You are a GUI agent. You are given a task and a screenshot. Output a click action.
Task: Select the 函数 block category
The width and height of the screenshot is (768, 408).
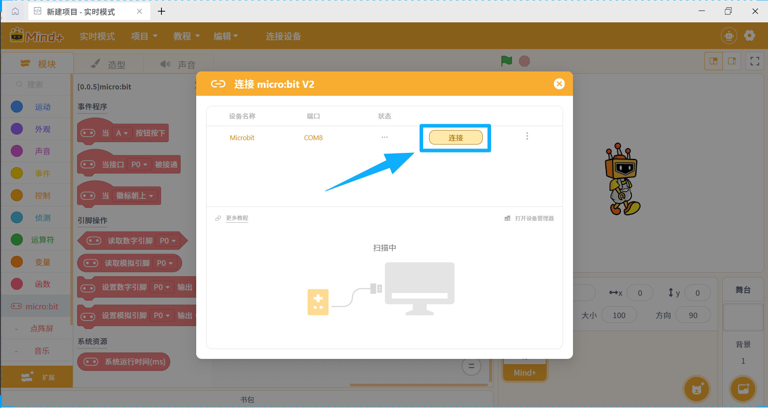[x=36, y=284]
